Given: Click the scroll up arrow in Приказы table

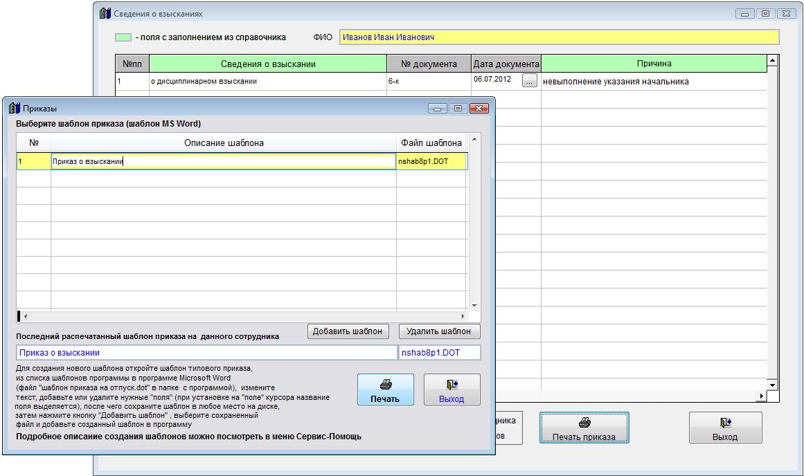Looking at the screenshot, I should pos(474,139).
